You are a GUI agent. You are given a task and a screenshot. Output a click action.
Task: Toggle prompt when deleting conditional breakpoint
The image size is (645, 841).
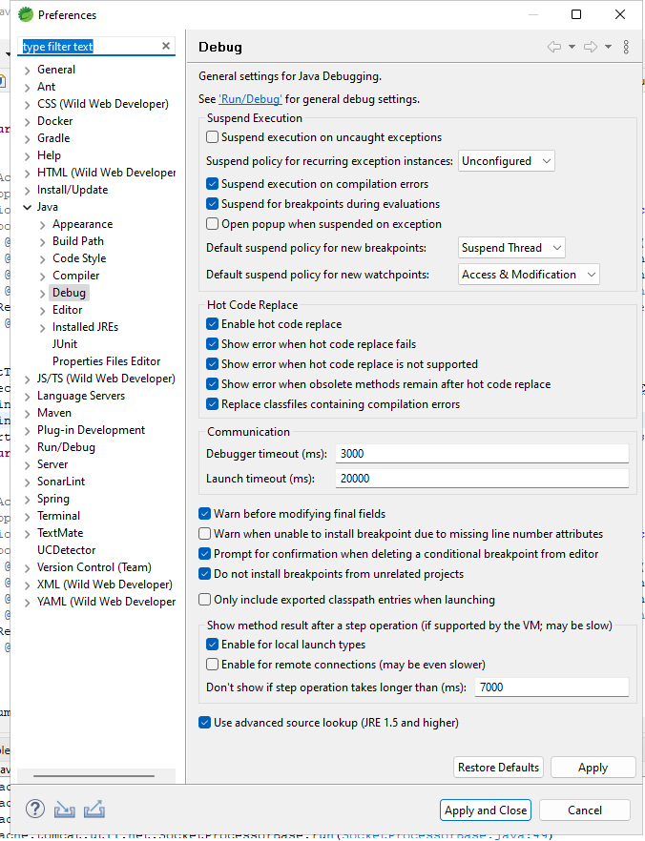pos(204,553)
